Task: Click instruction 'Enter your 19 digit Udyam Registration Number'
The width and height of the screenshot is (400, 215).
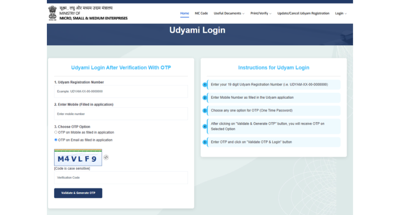Action: pos(274,85)
